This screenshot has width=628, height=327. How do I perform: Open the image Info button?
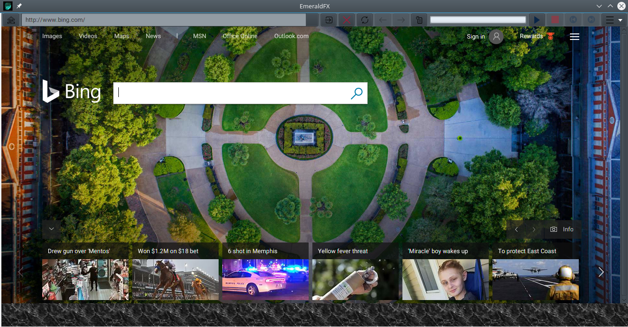pos(563,229)
